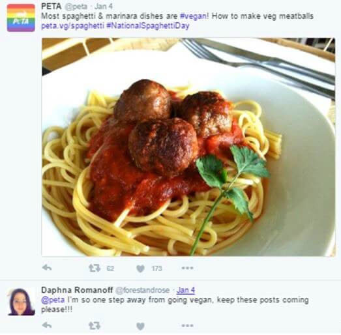Click the @peta mention in the reply
The width and height of the screenshot is (341, 335).
(x=53, y=300)
